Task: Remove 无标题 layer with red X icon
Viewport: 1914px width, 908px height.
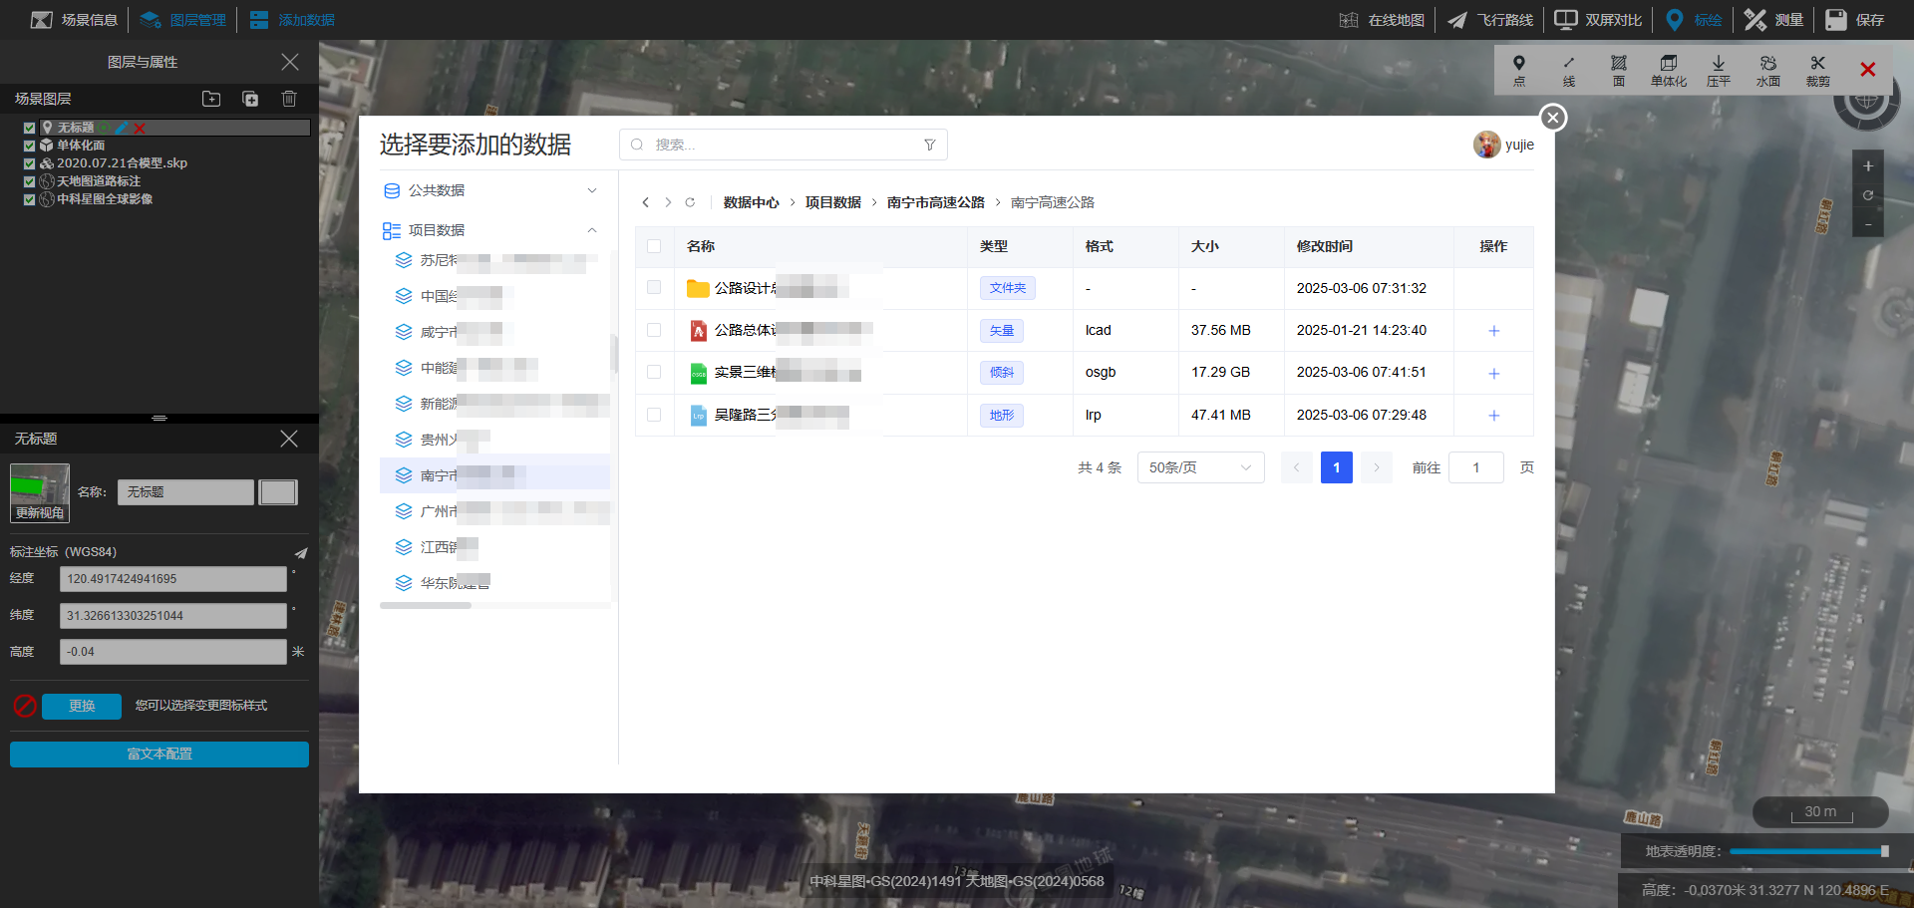Action: (140, 128)
